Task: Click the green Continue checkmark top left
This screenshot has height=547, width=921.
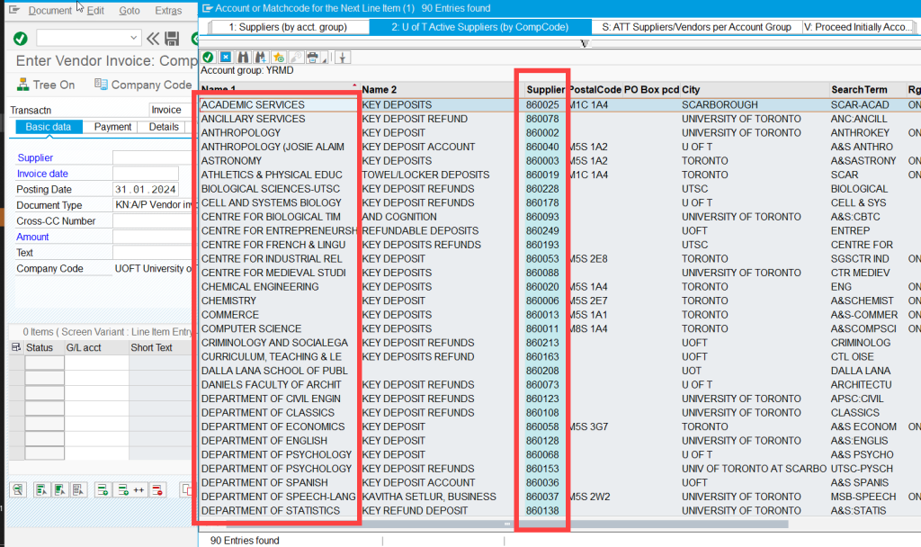Action: pos(19,39)
